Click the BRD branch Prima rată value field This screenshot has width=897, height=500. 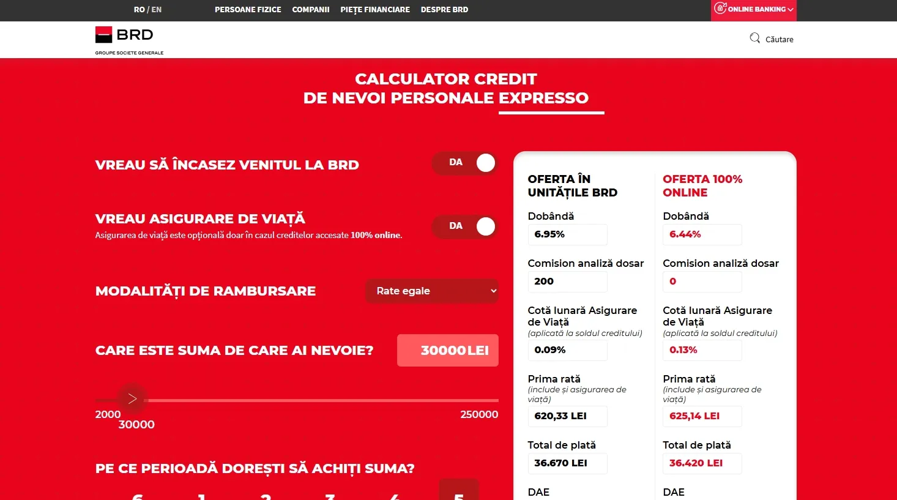(567, 416)
